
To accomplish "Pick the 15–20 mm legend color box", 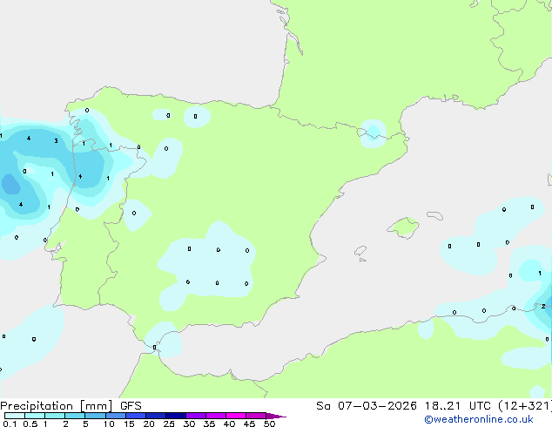I will (x=136, y=416).
